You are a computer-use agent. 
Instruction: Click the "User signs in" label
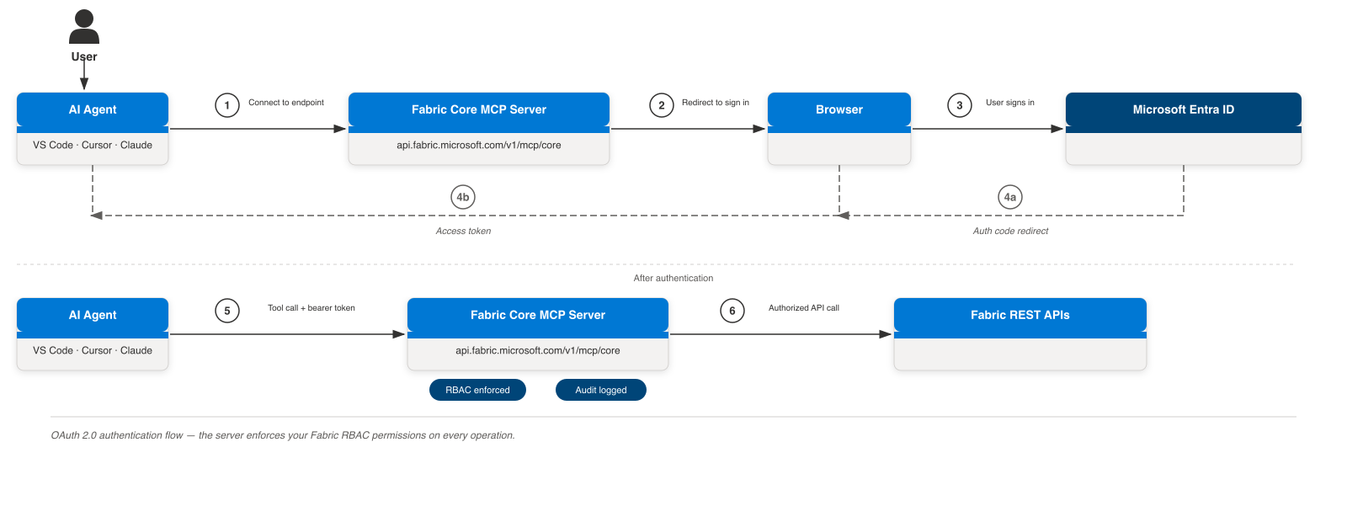[x=1010, y=103]
